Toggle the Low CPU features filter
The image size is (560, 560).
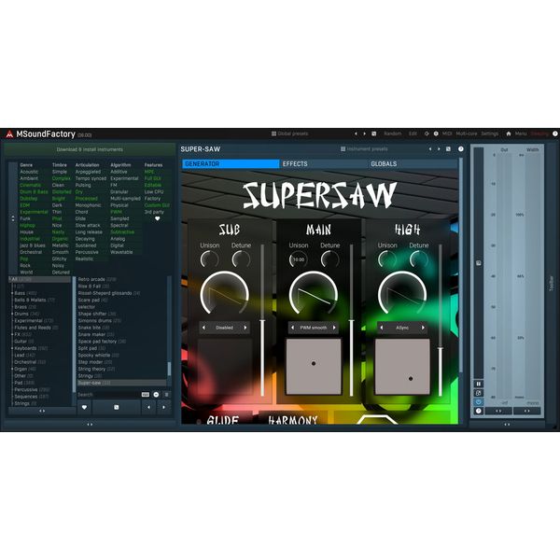tap(154, 191)
